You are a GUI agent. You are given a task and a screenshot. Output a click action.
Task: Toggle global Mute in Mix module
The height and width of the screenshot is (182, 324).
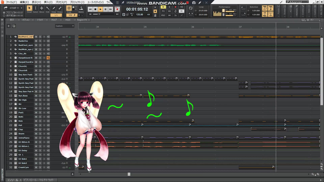163,7
